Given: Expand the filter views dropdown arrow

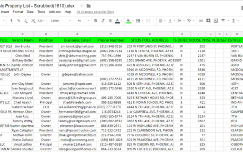Looking at the screenshot, I should (x=228, y=21).
